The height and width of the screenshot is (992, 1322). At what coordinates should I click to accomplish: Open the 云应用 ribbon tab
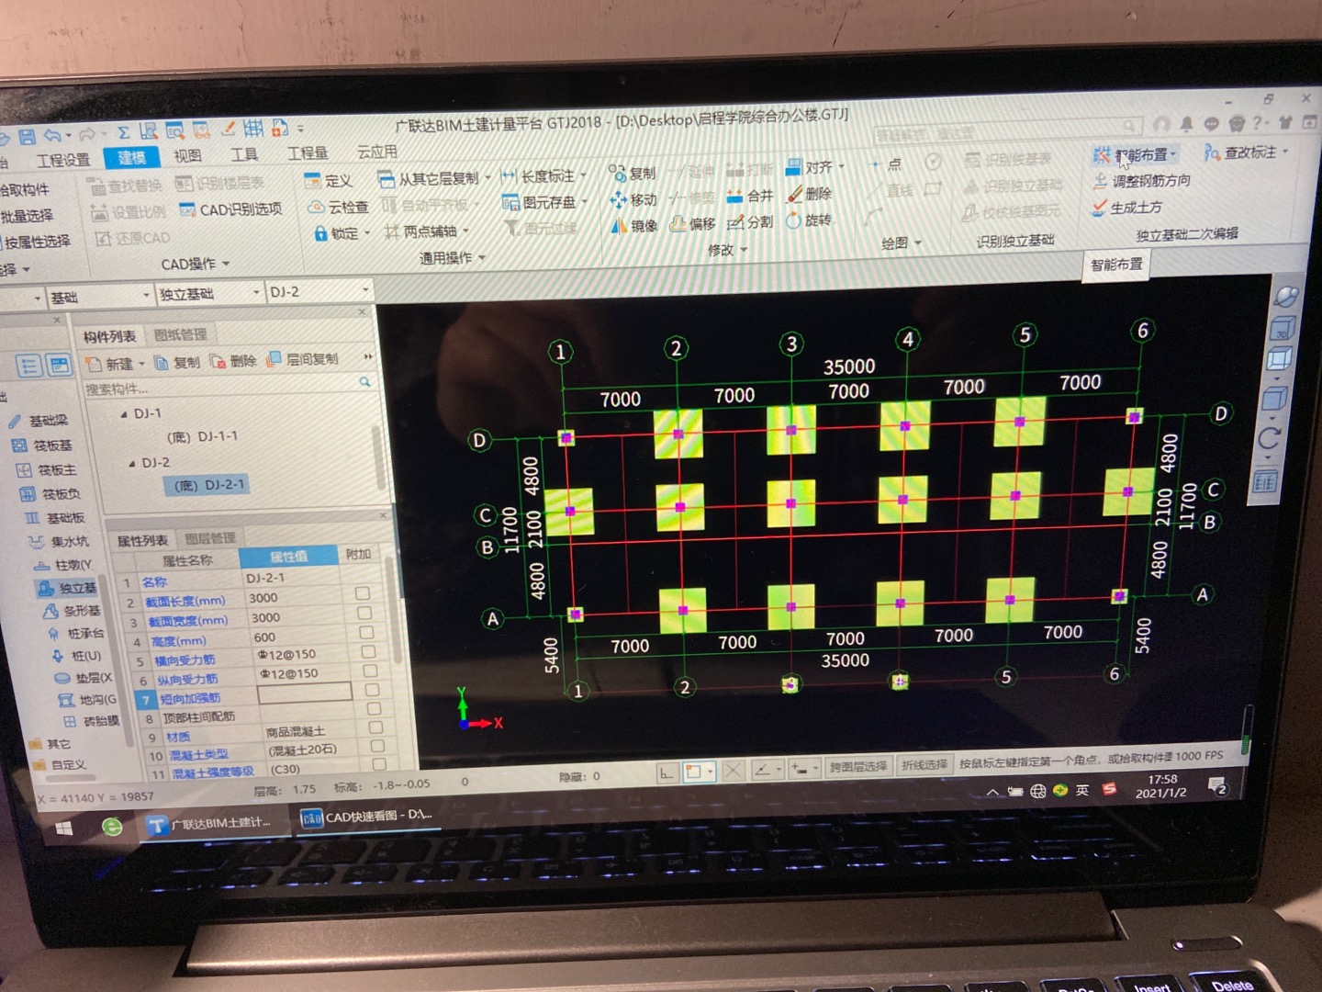pyautogui.click(x=376, y=152)
